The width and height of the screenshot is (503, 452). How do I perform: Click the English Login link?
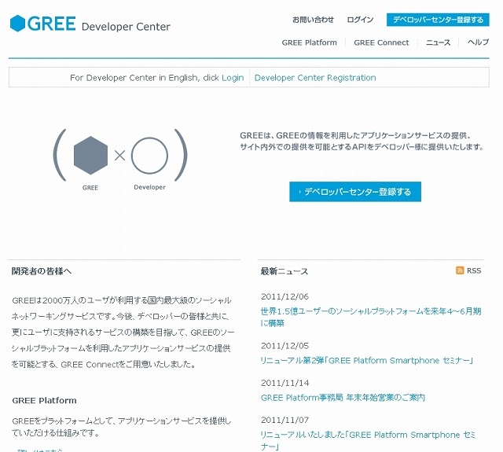(233, 78)
